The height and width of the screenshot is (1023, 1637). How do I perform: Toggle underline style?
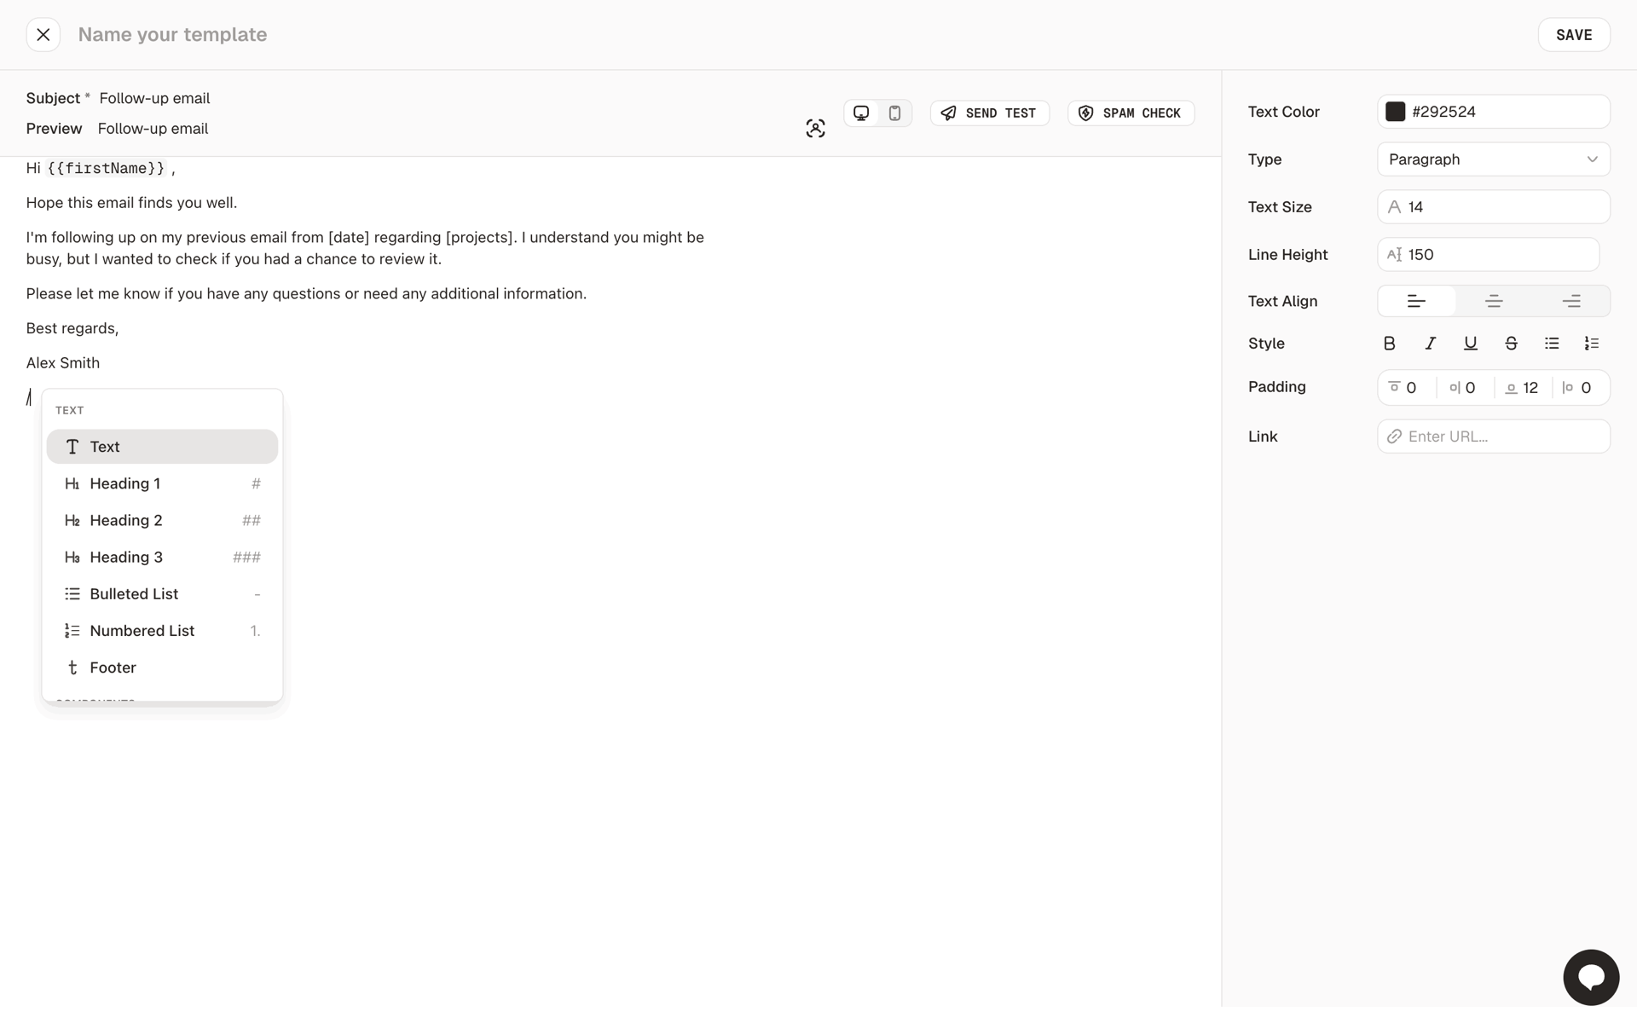(1470, 344)
